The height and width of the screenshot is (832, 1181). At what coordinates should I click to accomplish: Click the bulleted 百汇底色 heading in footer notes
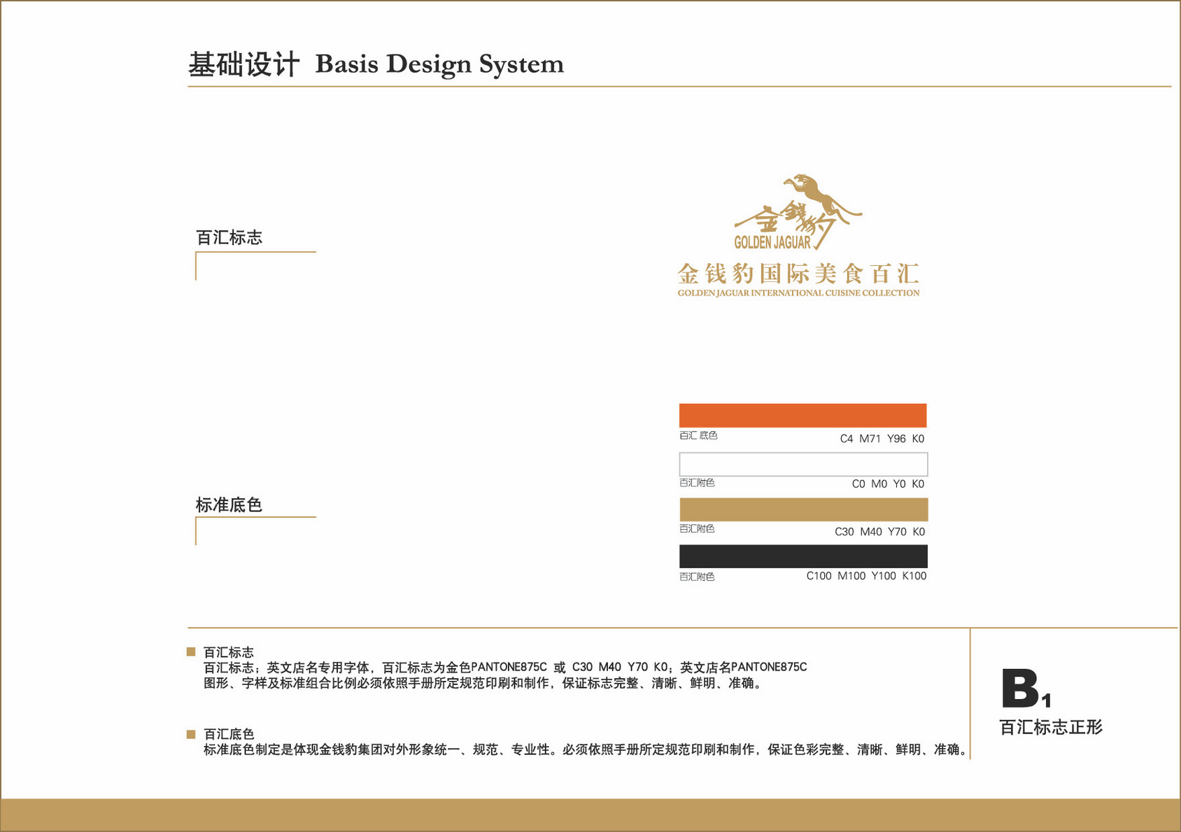tap(229, 734)
